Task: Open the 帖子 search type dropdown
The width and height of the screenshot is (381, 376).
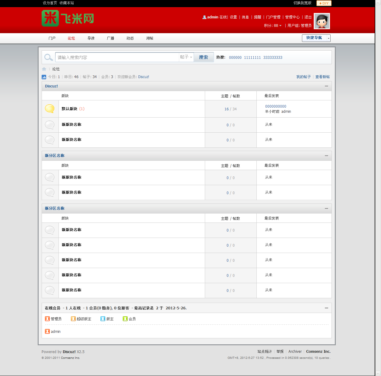Action: [186, 57]
